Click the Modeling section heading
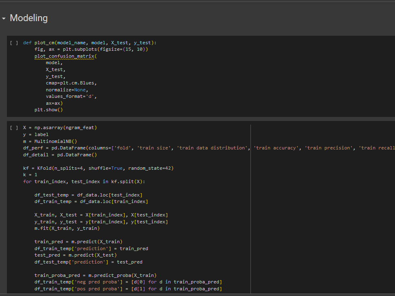This screenshot has width=395, height=296. pyautogui.click(x=29, y=18)
